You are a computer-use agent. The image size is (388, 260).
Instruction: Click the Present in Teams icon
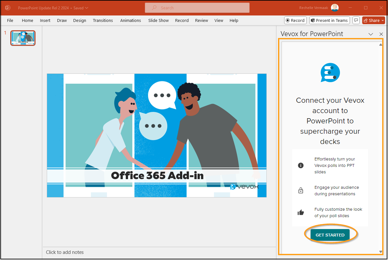tap(313, 20)
